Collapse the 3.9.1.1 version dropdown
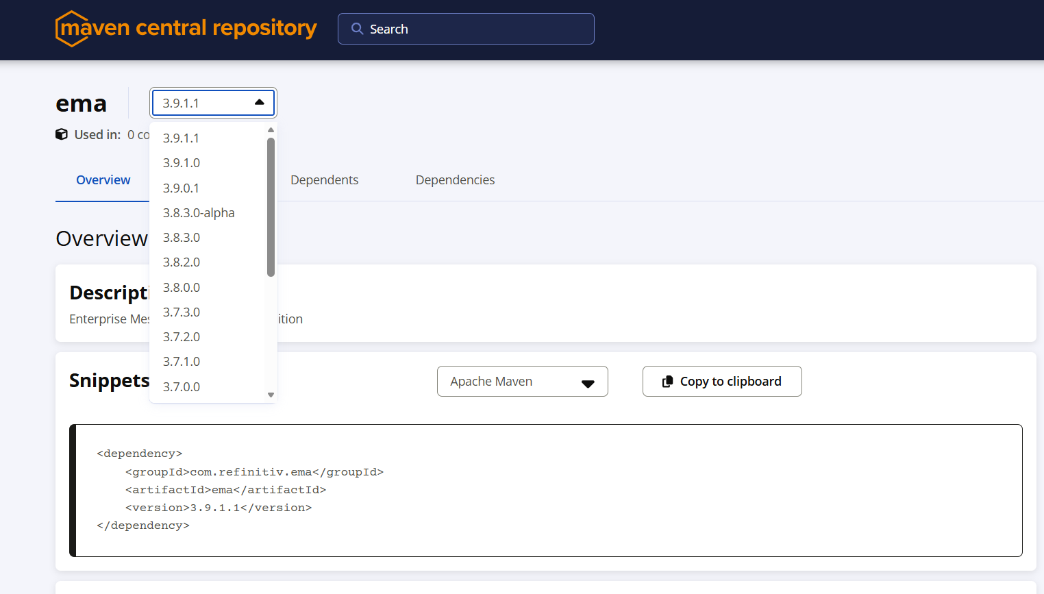1044x594 pixels. click(x=213, y=103)
